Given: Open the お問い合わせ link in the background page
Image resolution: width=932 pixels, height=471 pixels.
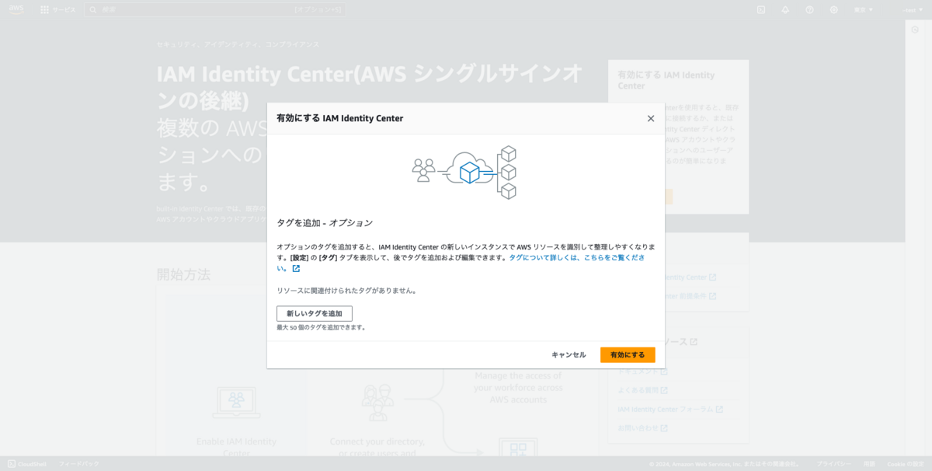Looking at the screenshot, I should coord(642,427).
